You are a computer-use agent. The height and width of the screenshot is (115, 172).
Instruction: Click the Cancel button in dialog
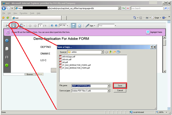click(120, 90)
